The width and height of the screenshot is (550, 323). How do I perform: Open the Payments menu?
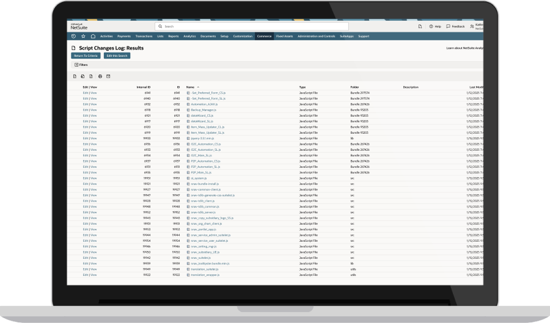124,36
